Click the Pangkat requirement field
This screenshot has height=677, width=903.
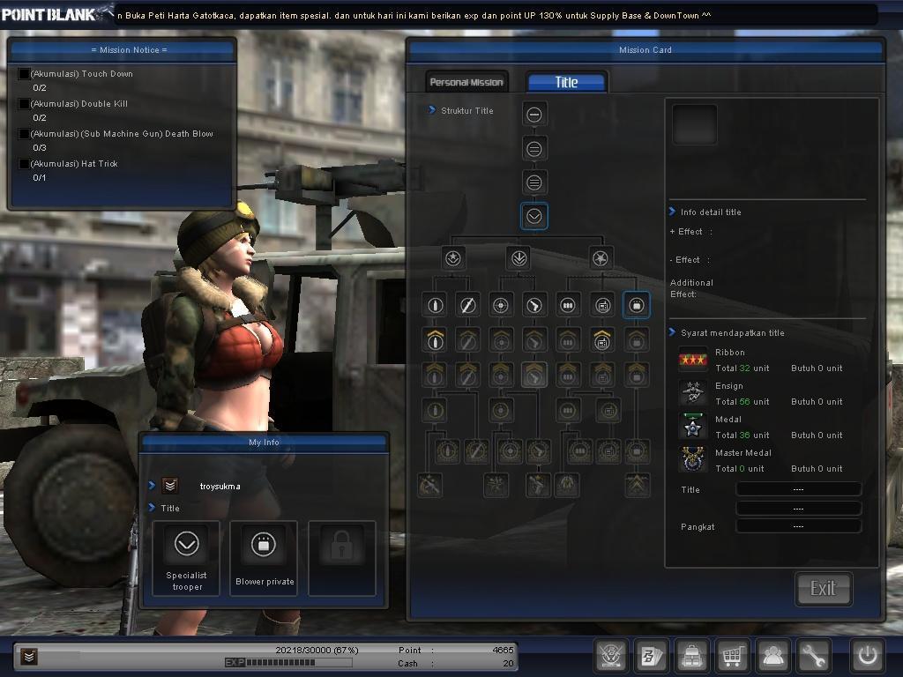pos(799,526)
